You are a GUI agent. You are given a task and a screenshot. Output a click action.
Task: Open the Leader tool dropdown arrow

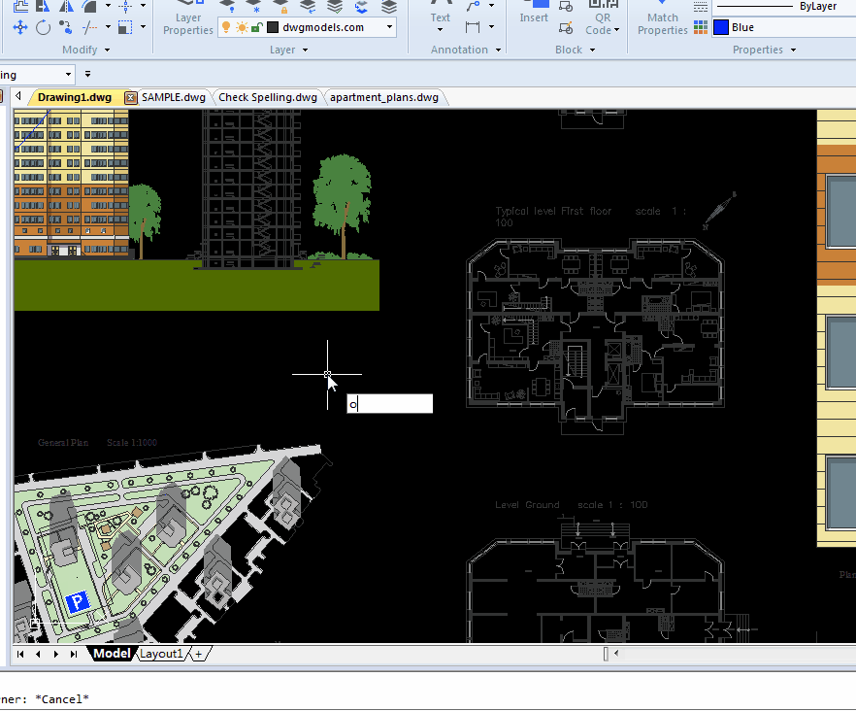pos(491,6)
